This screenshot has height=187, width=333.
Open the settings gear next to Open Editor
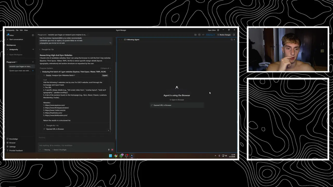pos(218,30)
